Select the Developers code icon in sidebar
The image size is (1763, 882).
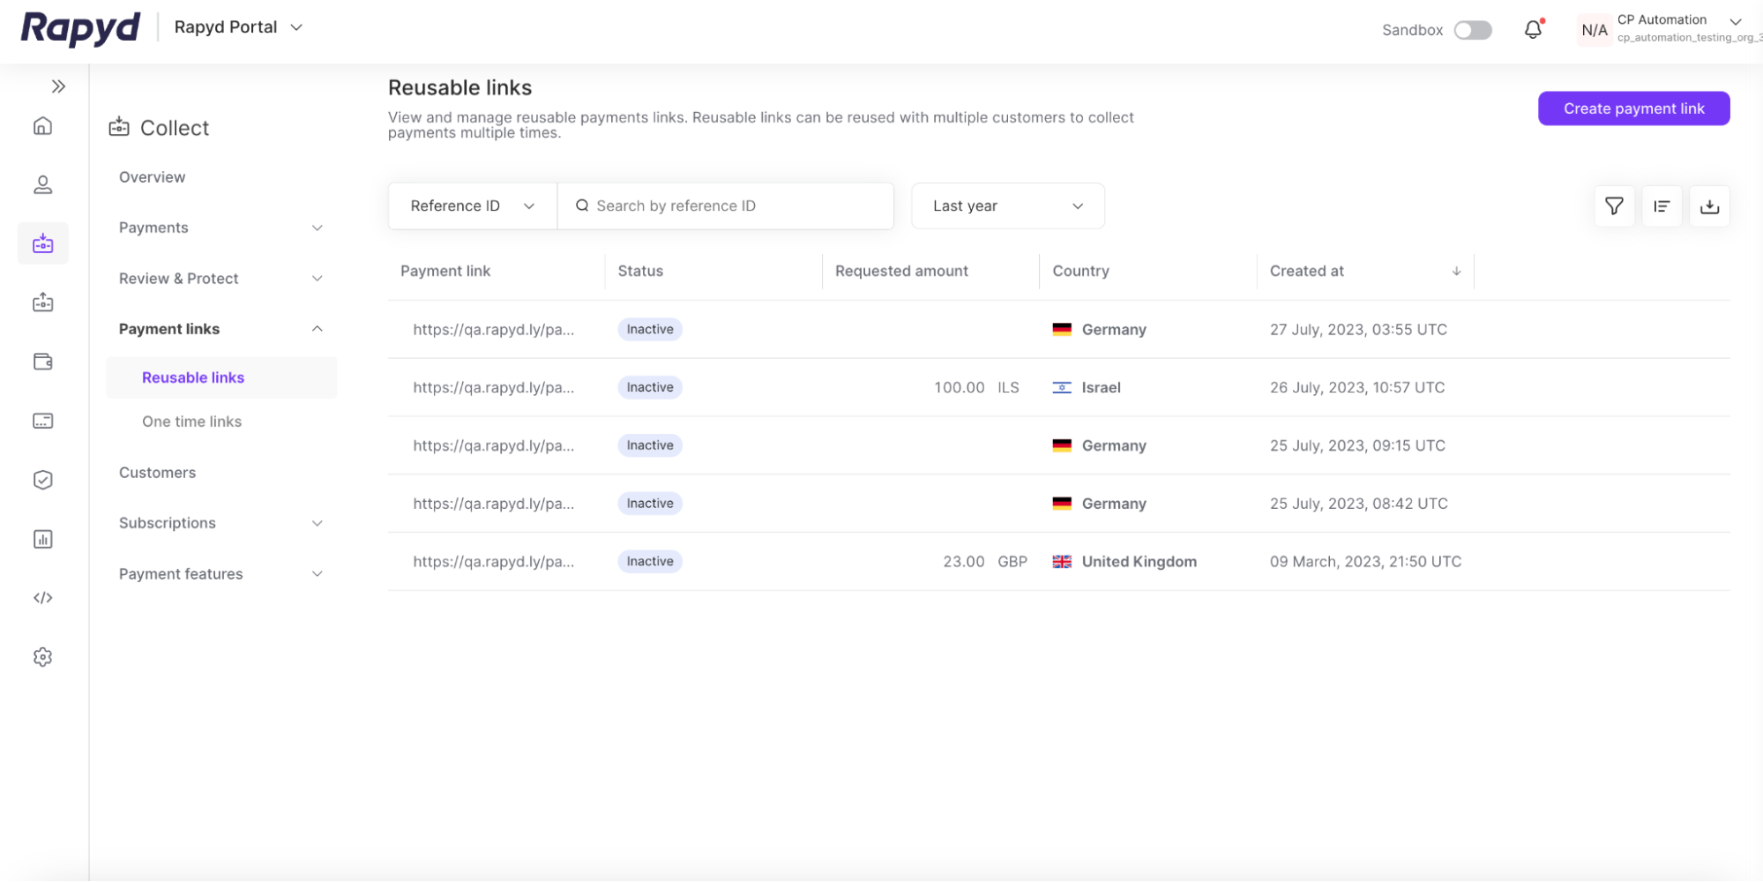pyautogui.click(x=42, y=597)
